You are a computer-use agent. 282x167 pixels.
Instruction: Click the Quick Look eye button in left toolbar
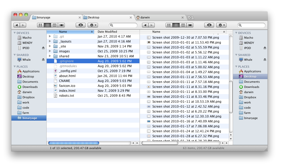click(x=81, y=25)
